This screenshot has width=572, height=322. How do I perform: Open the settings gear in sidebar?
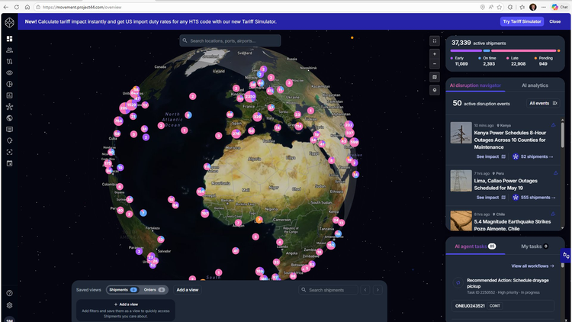9,305
